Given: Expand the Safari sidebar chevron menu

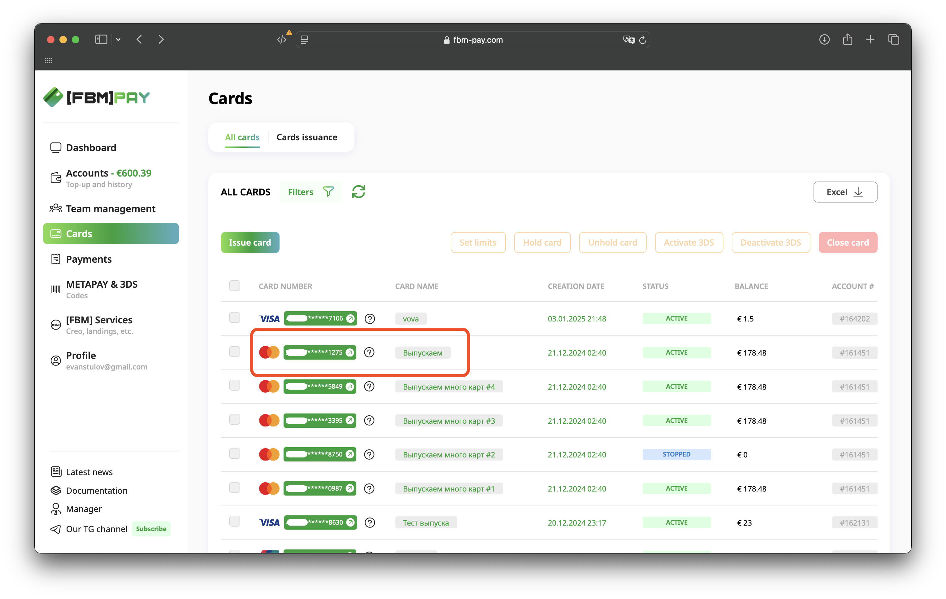Looking at the screenshot, I should click(x=118, y=40).
